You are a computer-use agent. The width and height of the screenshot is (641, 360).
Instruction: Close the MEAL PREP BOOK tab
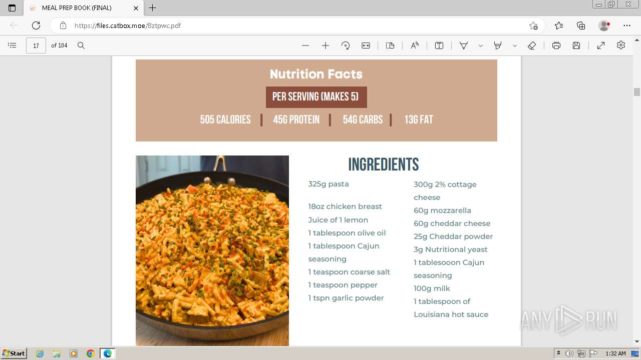tap(136, 8)
